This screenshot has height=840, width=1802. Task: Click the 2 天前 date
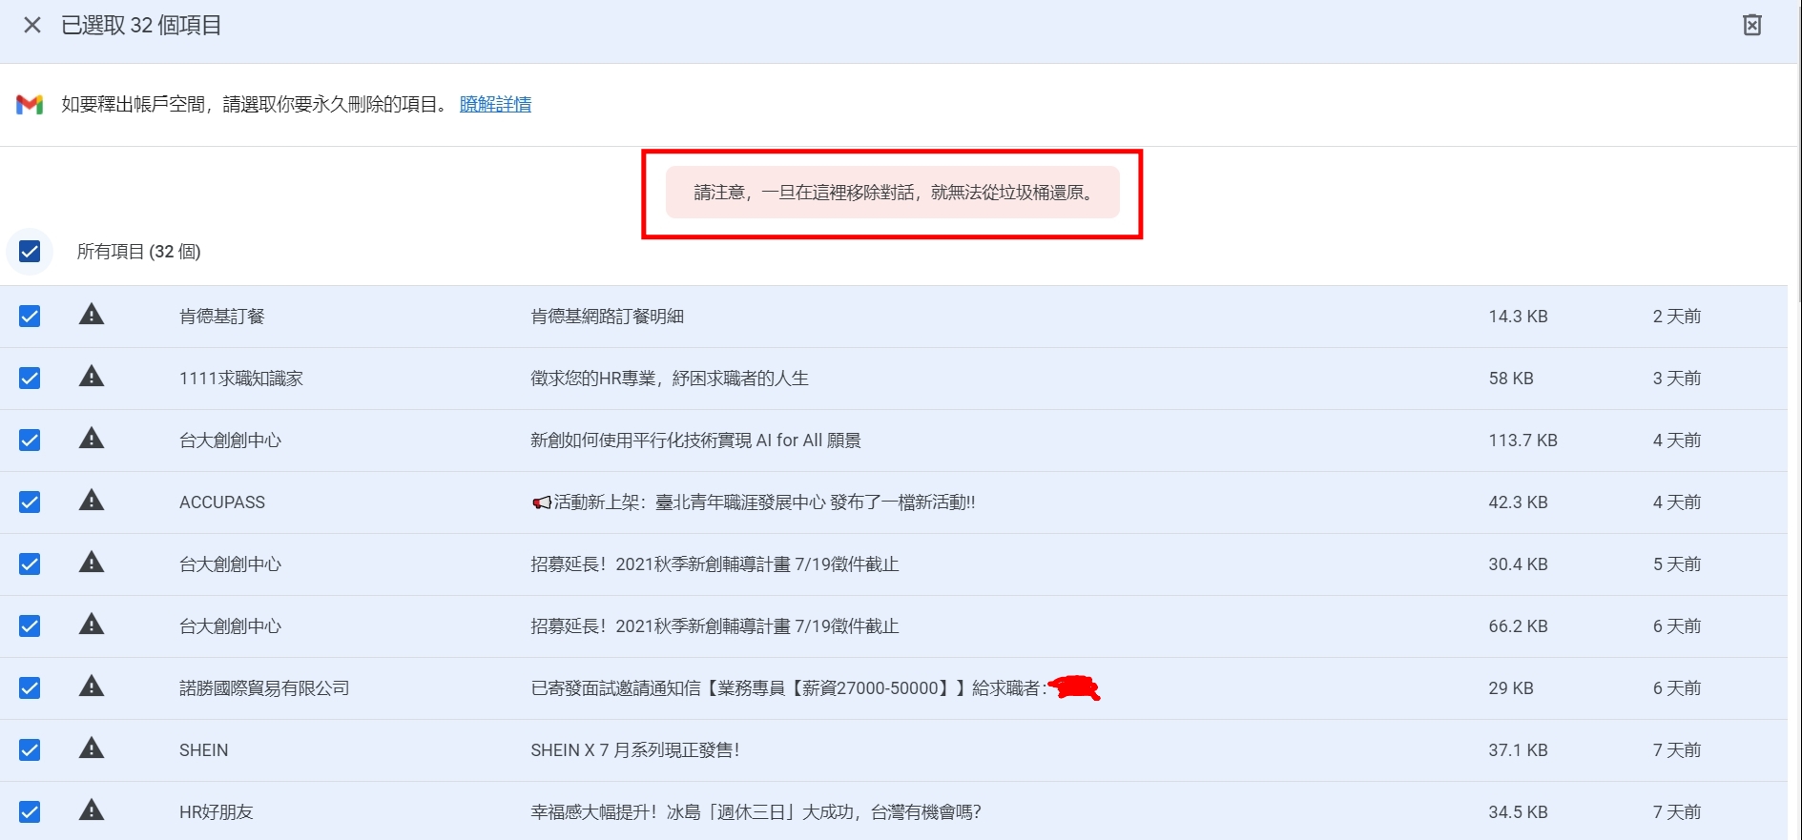(1677, 317)
